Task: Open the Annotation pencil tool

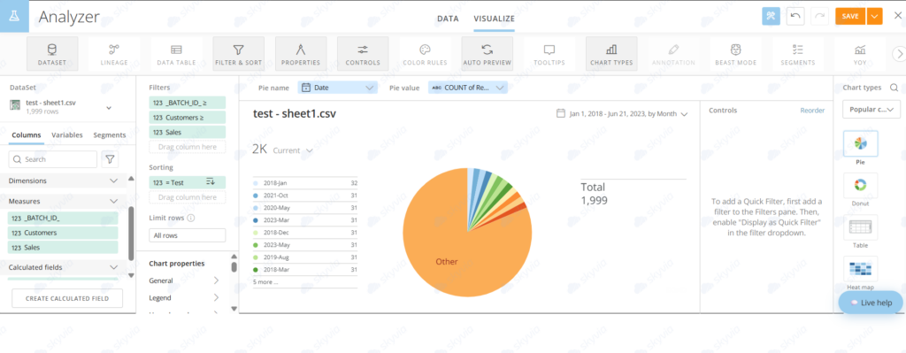Action: [x=673, y=54]
